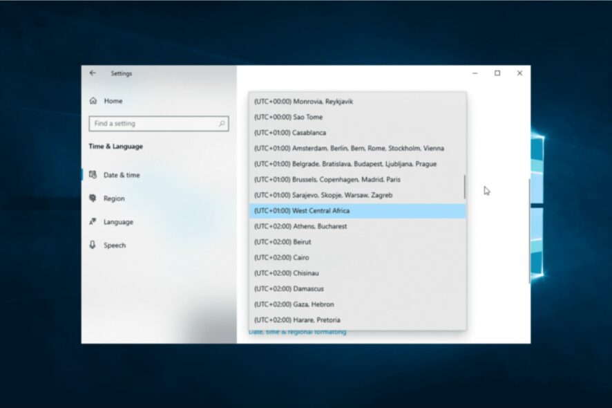Select (UTC+01:00) West Central Africa option
The image size is (612, 408).
[x=357, y=211]
